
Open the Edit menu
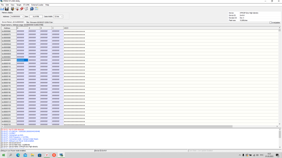pyautogui.click(x=7, y=5)
